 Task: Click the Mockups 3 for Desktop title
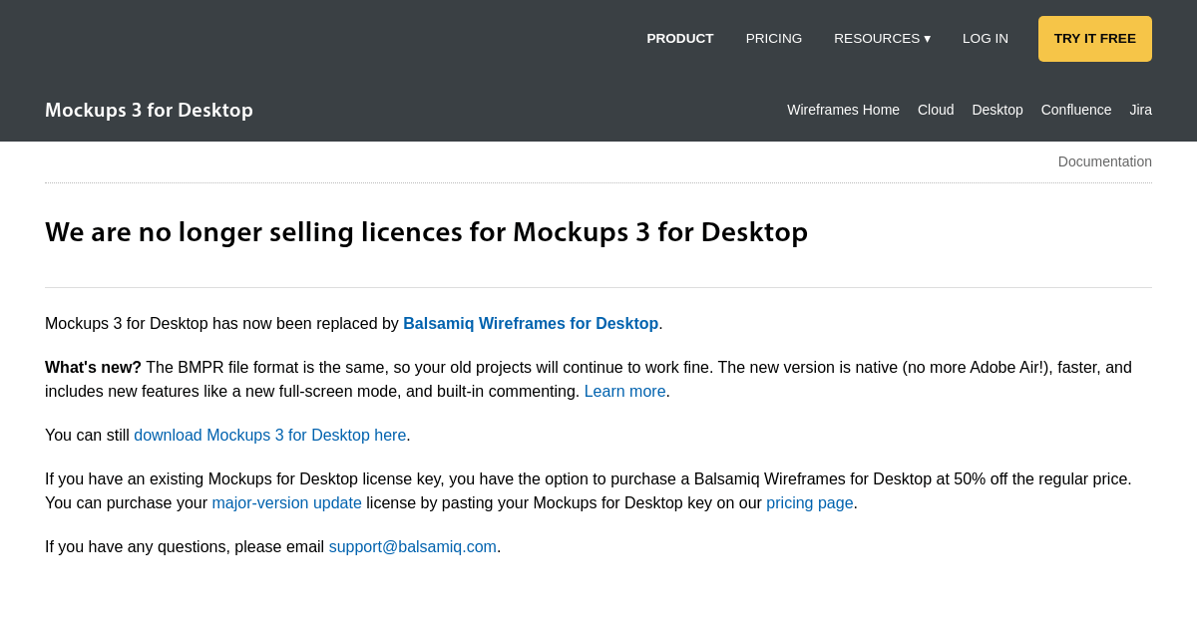149,110
